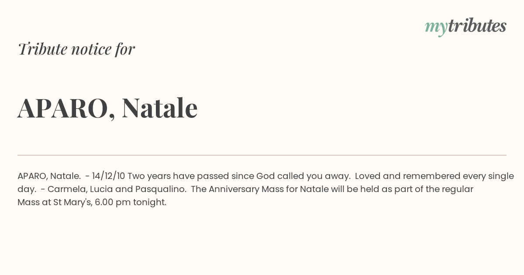Screen dimensions: 524x275
Task: Select the "Tribute notice for" heading
Action: click(x=76, y=49)
